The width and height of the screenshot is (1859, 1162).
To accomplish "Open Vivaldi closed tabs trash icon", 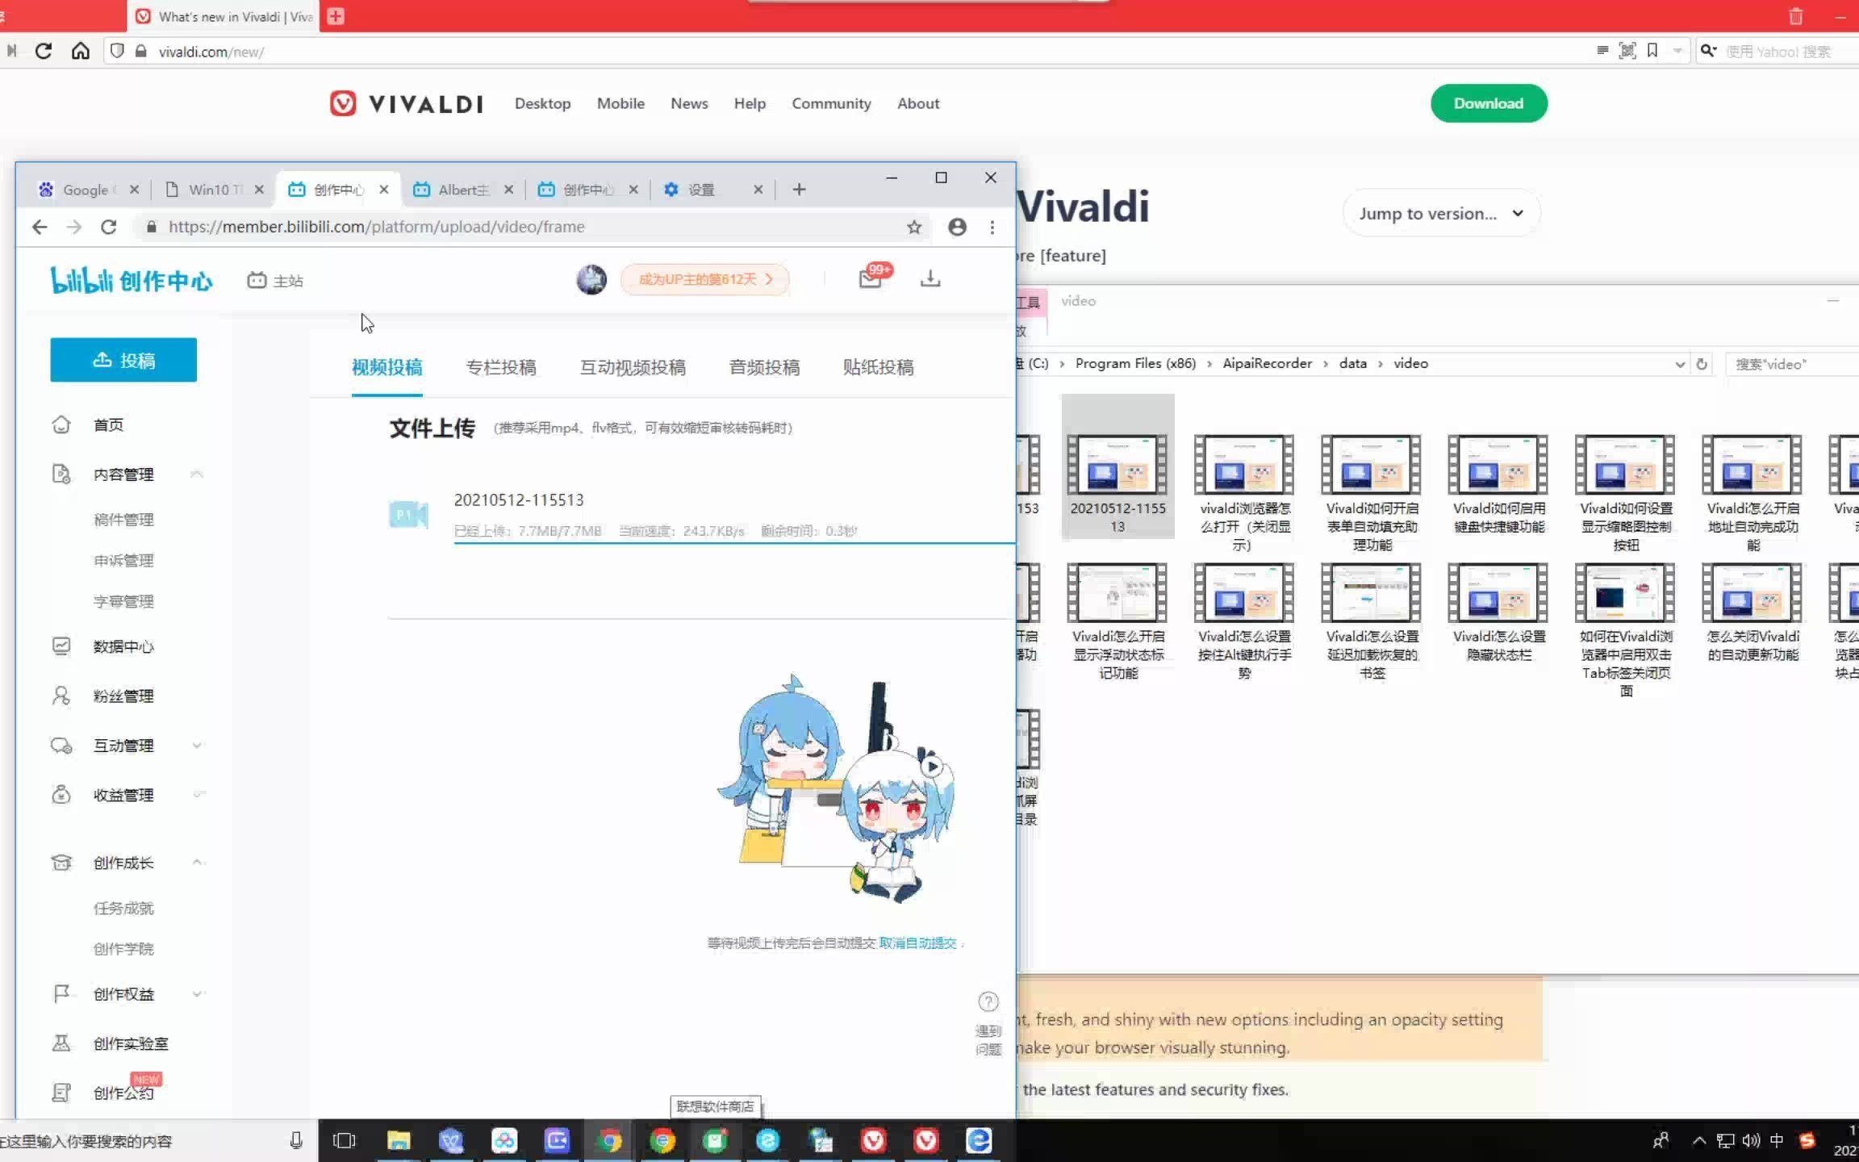I will coord(1796,16).
